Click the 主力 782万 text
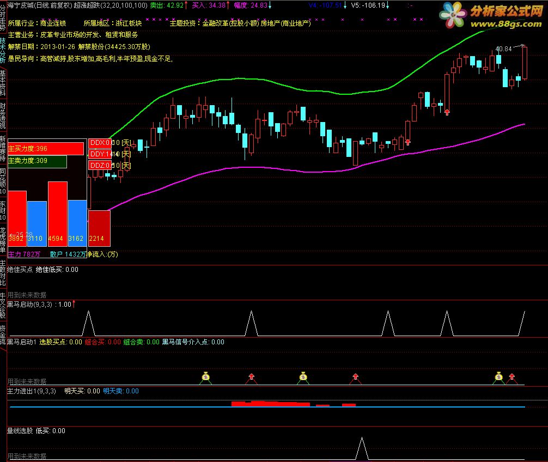 [24, 254]
